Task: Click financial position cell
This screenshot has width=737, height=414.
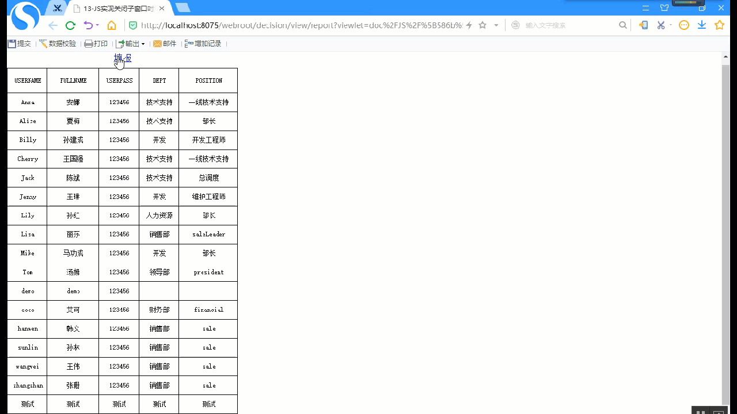Action: [208, 310]
